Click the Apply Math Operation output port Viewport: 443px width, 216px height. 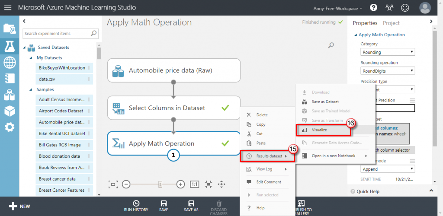click(174, 155)
